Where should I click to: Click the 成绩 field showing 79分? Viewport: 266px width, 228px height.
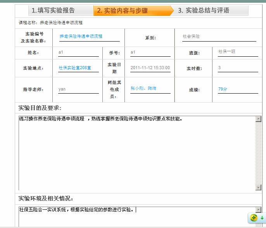237,89
